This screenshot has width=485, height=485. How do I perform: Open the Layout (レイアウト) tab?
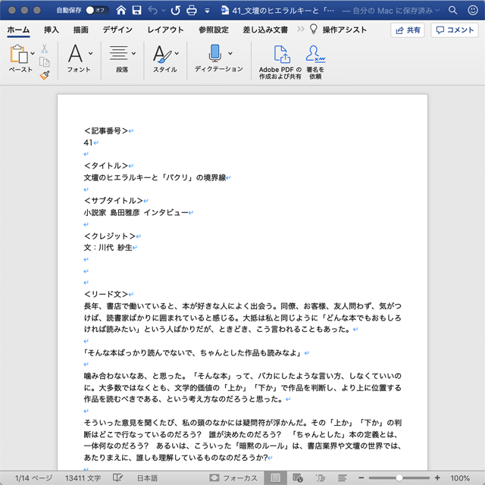(165, 30)
